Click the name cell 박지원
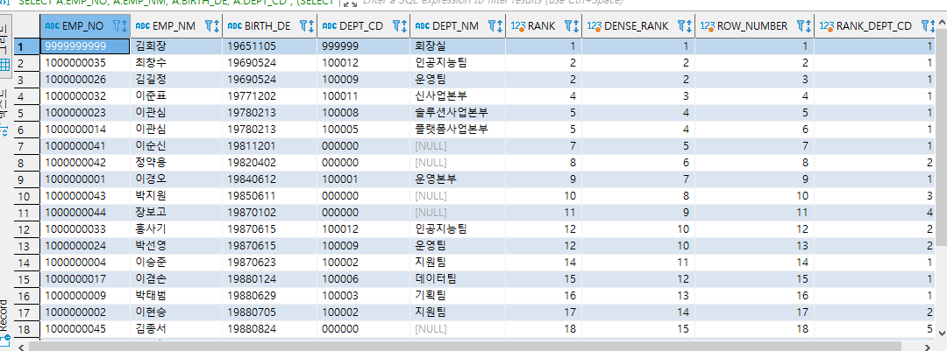Viewport: 947px width, 351px height. point(176,196)
